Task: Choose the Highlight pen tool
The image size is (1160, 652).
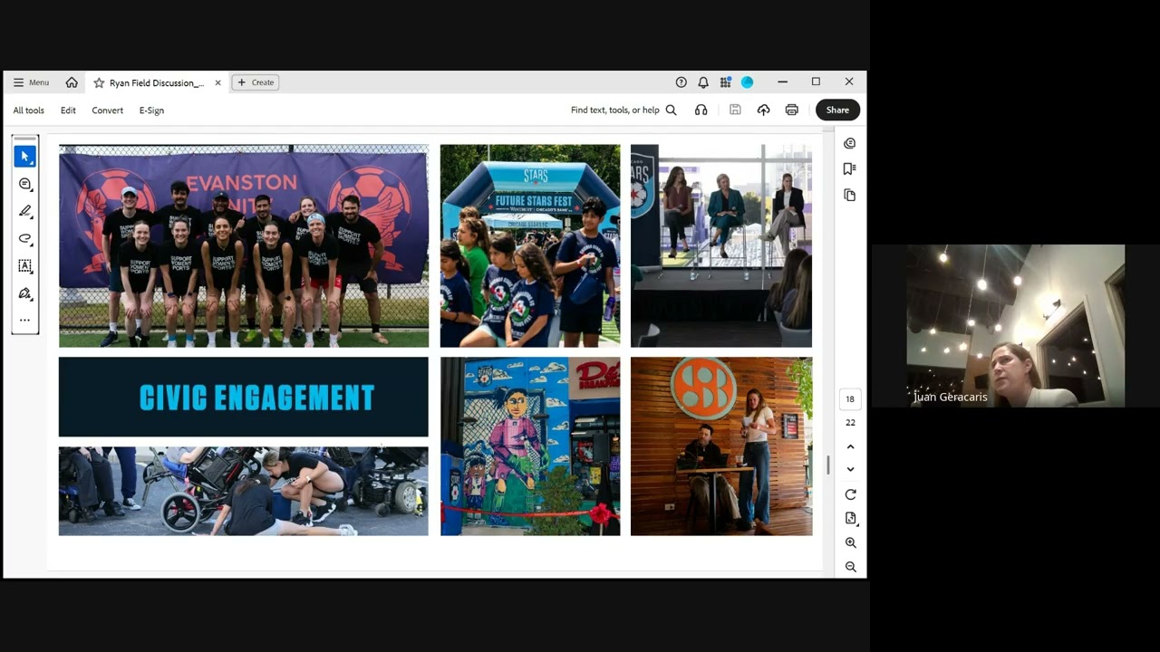Action: click(x=25, y=211)
